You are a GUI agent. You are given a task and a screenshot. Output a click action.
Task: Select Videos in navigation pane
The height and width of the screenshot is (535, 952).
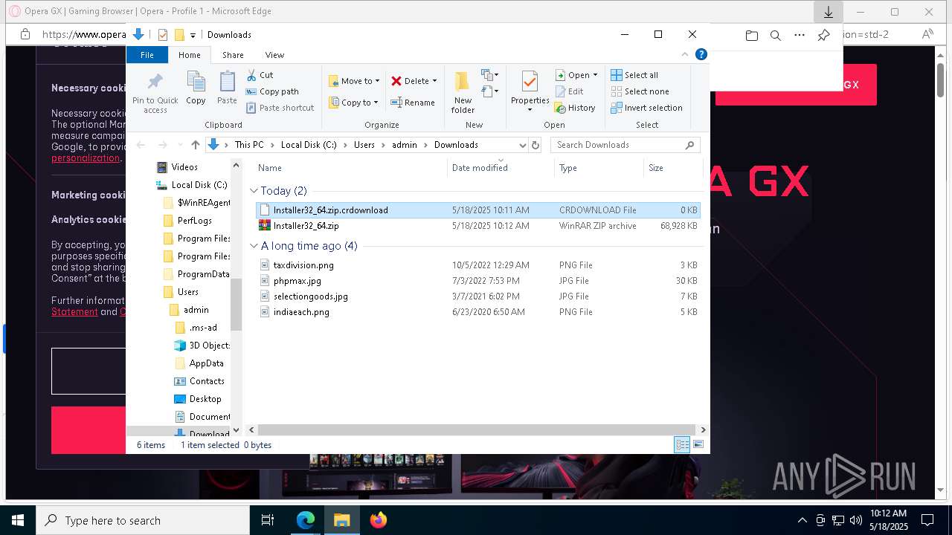click(184, 167)
